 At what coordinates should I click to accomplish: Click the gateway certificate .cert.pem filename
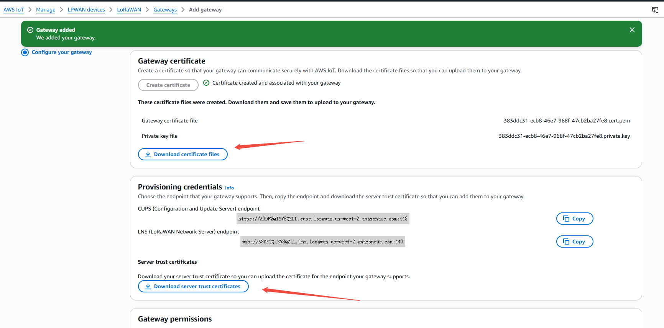567,121
